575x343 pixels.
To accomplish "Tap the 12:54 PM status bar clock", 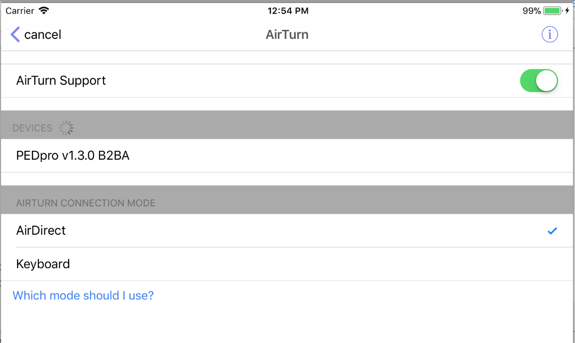I will click(x=287, y=11).
